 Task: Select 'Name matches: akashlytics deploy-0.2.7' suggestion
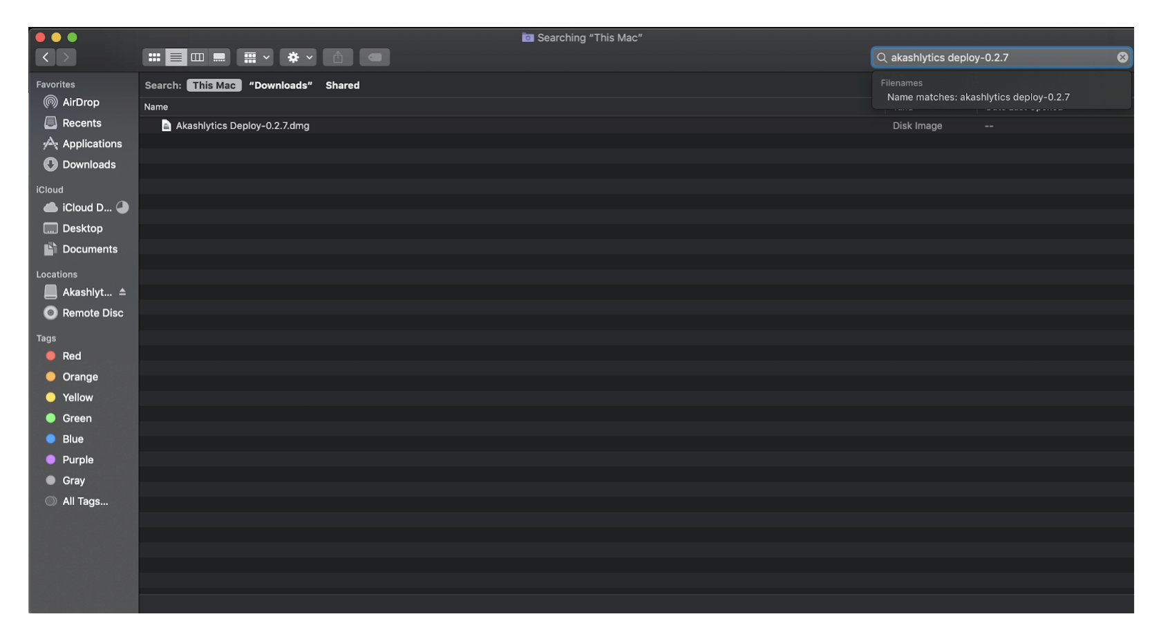978,97
